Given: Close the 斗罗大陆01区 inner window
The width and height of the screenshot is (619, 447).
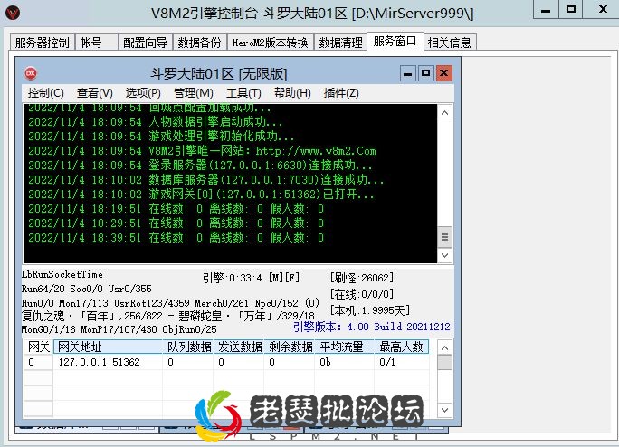Looking at the screenshot, I should (x=443, y=73).
